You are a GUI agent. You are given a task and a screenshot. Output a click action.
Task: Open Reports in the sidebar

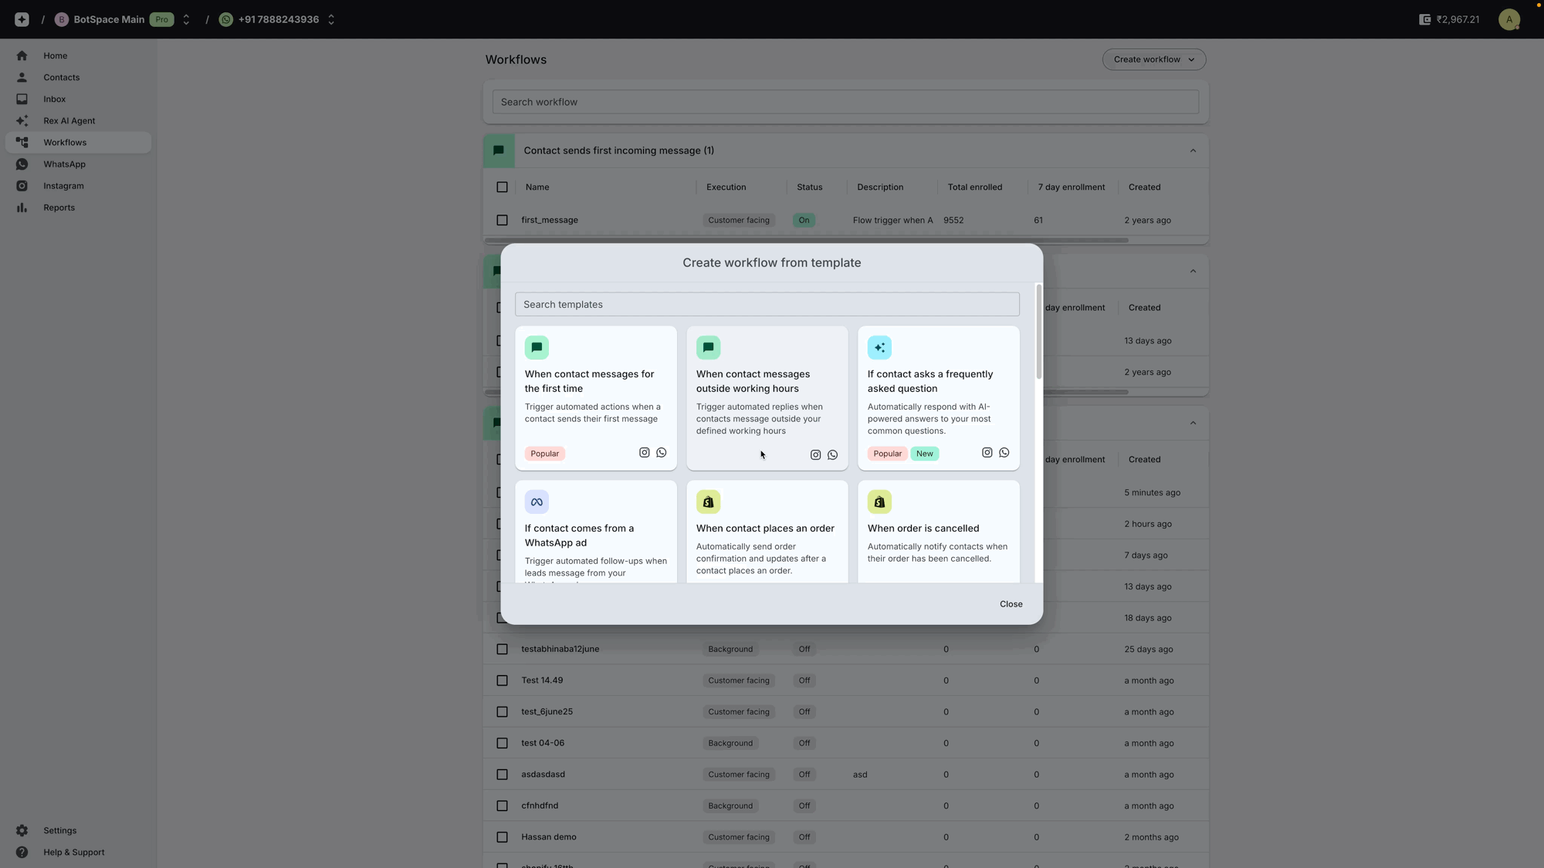point(78,208)
